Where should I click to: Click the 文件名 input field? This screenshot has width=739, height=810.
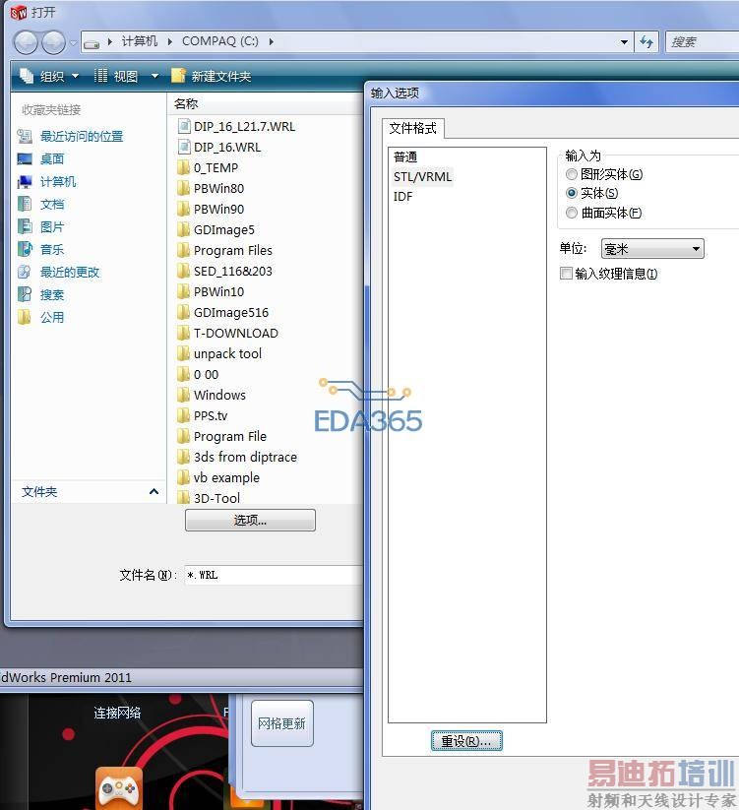pyautogui.click(x=274, y=575)
